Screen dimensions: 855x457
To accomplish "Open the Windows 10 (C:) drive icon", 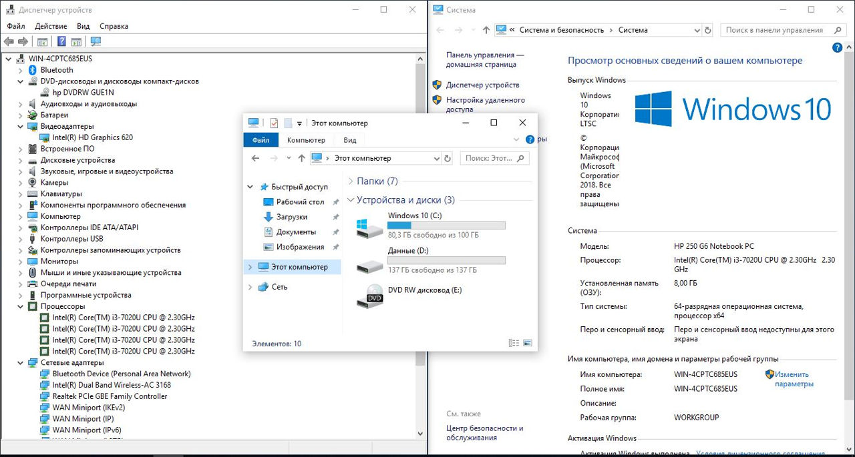I will [x=369, y=227].
